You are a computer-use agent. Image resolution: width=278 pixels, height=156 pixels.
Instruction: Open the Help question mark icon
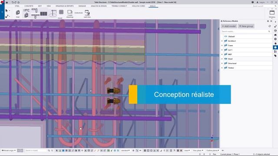tap(252, 2)
